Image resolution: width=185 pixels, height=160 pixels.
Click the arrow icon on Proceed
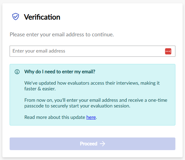(x=103, y=144)
